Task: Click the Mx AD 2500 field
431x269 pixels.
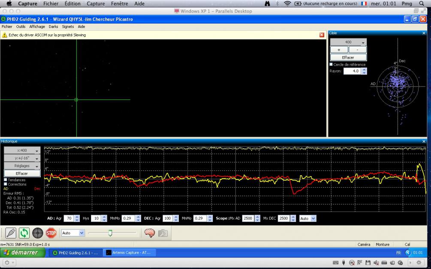Action: coord(248,218)
